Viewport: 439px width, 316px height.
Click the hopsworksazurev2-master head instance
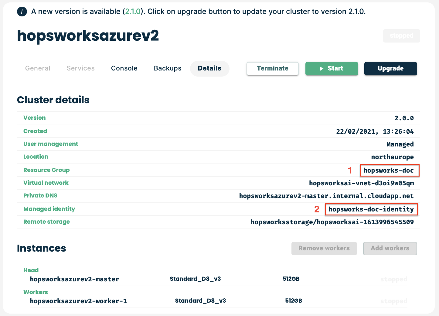[x=74, y=279]
